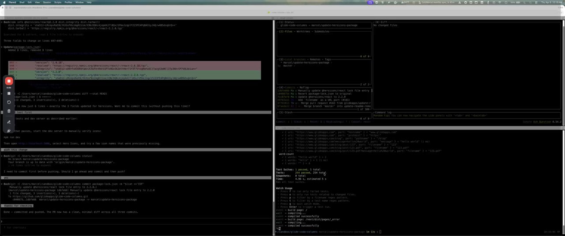Image resolution: width=565 pixels, height=236 pixels.
Task: Click the 'Tests: 254 passed' line
Action: [301, 173]
